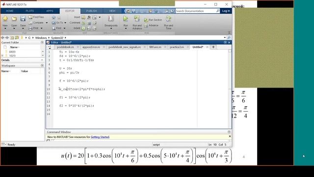Click Value column header in Workspace
Image resolution: width=314 pixels, height=177 pixels.
click(x=25, y=71)
